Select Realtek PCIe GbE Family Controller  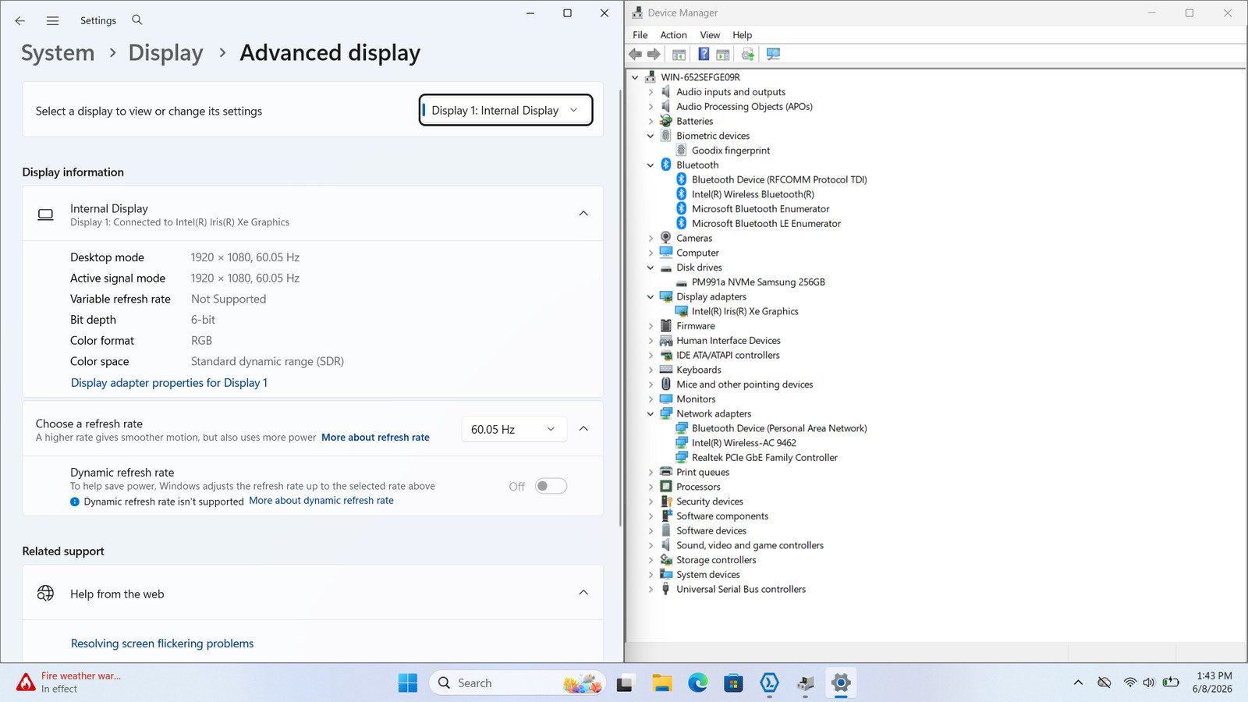(x=764, y=458)
